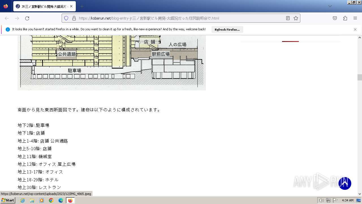Expand the list all tabs dropdown

click(x=330, y=6)
